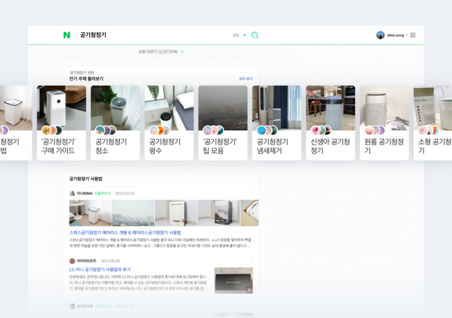Image resolution: width=452 pixels, height=318 pixels.
Task: Click contributor avatars on 공기청정기 청소 card
Action: (106, 130)
